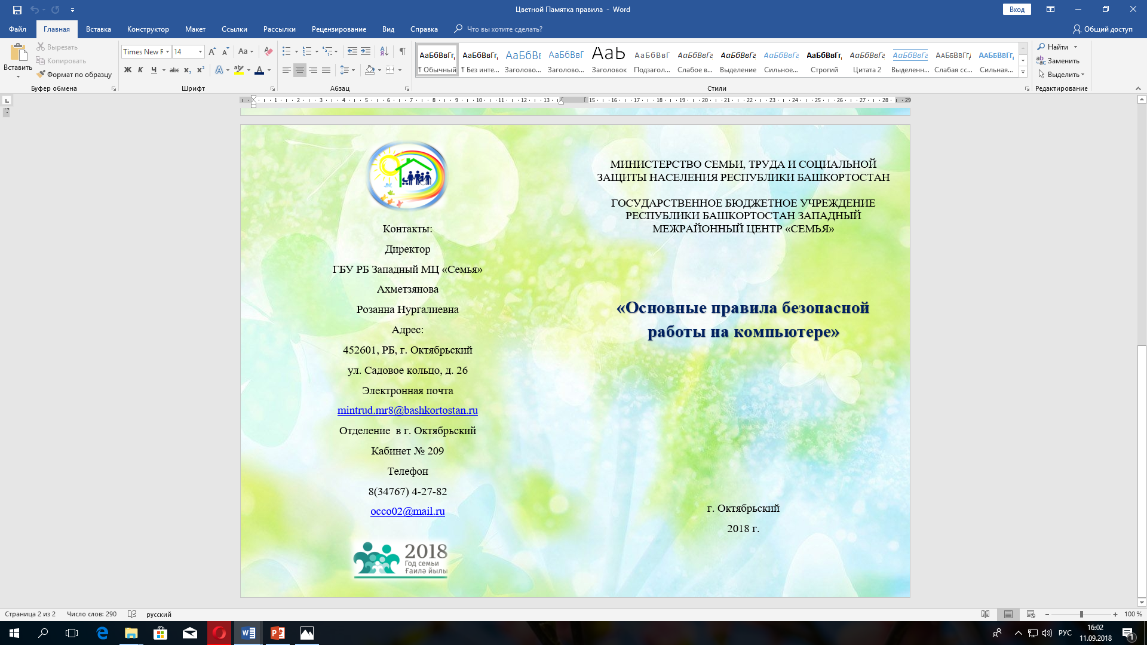1147x645 pixels.
Task: Click the Sort A-Я icon
Action: tap(384, 52)
